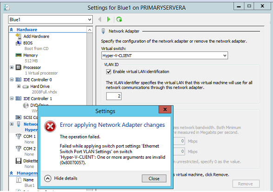Click the green refresh icon

[119, 19]
